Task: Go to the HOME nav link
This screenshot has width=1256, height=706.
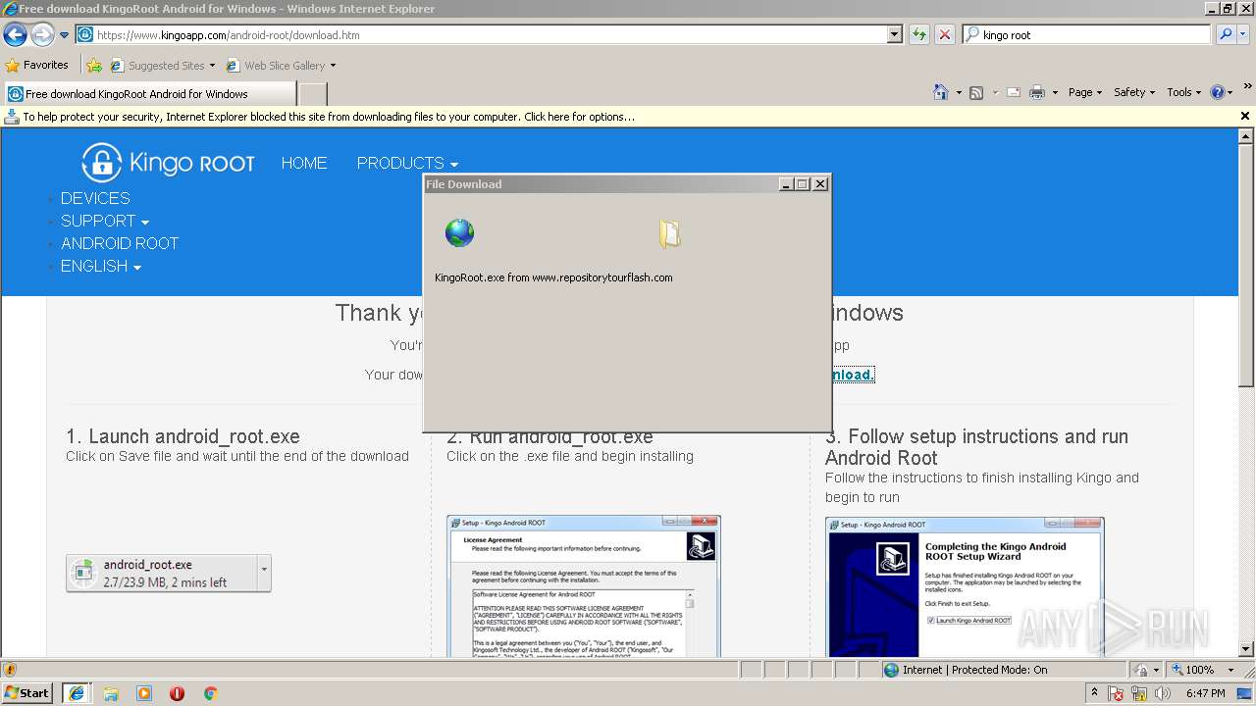Action: tap(304, 163)
